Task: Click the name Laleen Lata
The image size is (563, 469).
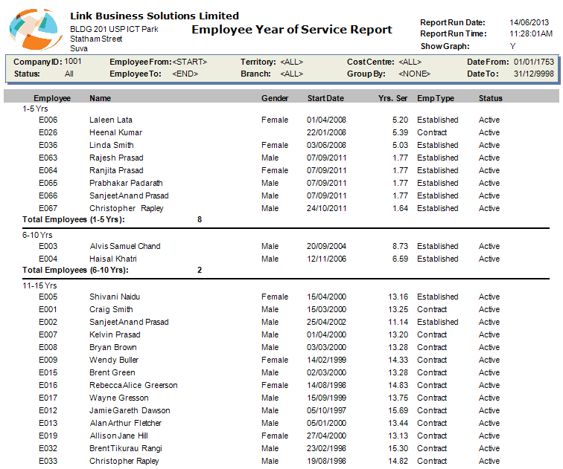Action: 111,120
